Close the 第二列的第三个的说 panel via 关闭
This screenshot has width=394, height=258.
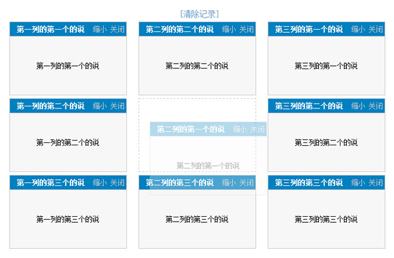coord(246,182)
